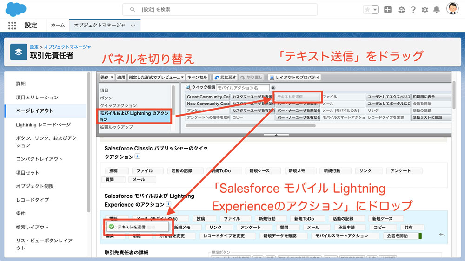Viewport: 465px width, 261px height.
Task: Click 印刷用に表示 palette item
Action: 431,97
